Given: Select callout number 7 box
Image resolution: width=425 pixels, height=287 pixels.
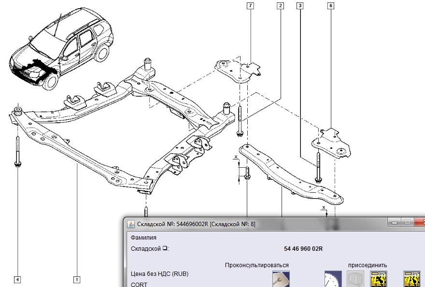Looking at the screenshot, I should click(250, 6).
